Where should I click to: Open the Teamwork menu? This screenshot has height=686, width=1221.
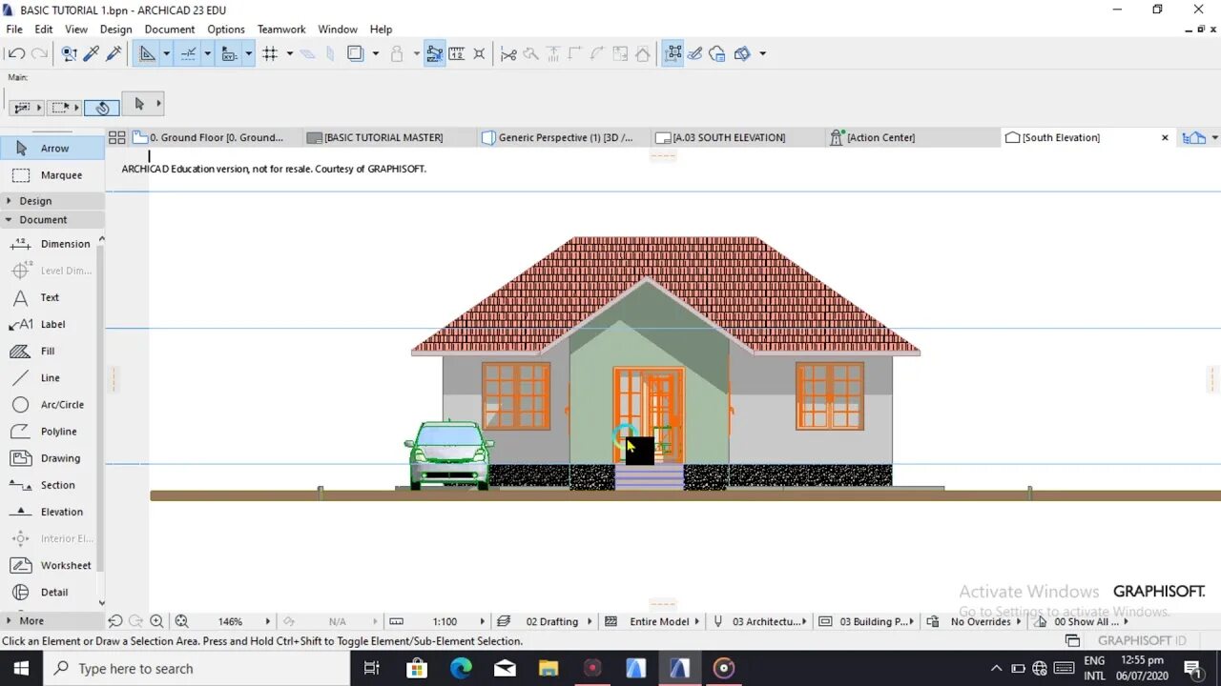click(281, 30)
